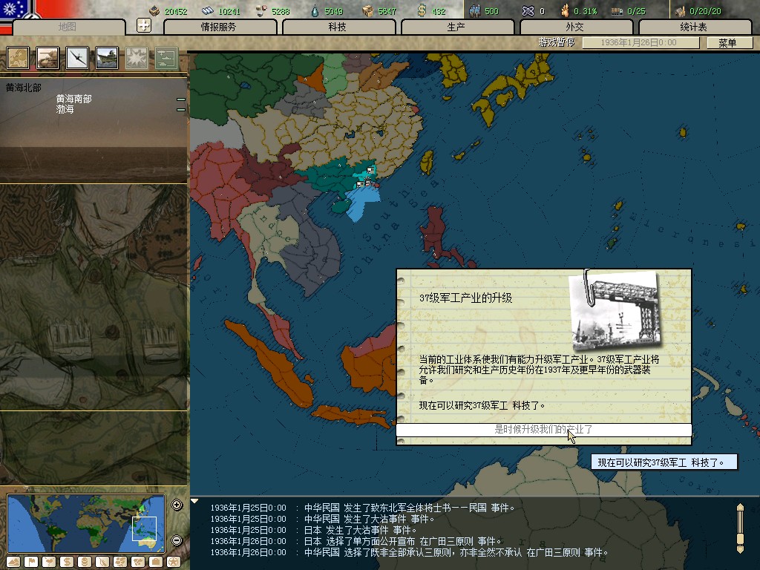Switch to economic map mode dollar icon

coord(67,562)
